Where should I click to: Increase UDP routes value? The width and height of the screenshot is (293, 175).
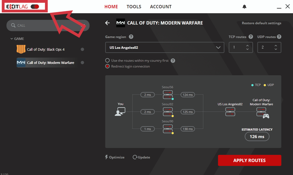click(276, 46)
